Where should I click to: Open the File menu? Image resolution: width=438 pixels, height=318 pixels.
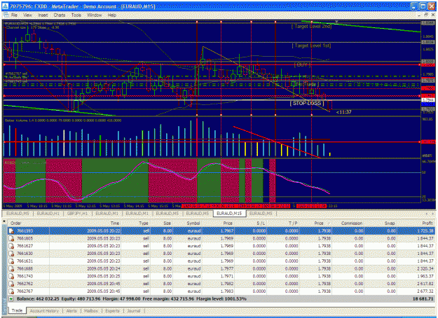(x=14, y=15)
